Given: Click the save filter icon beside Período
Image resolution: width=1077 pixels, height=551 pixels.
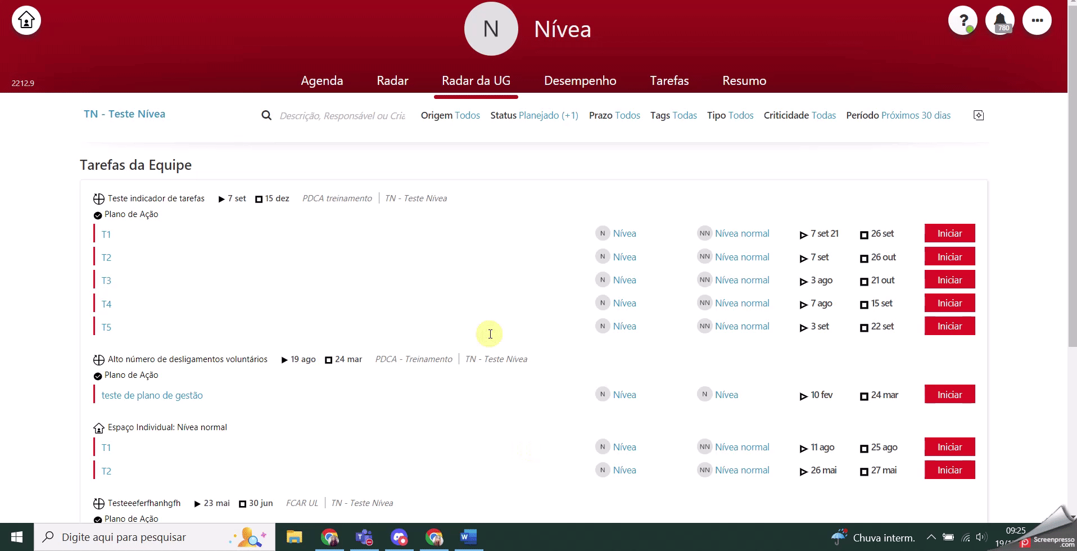Looking at the screenshot, I should click(x=979, y=115).
